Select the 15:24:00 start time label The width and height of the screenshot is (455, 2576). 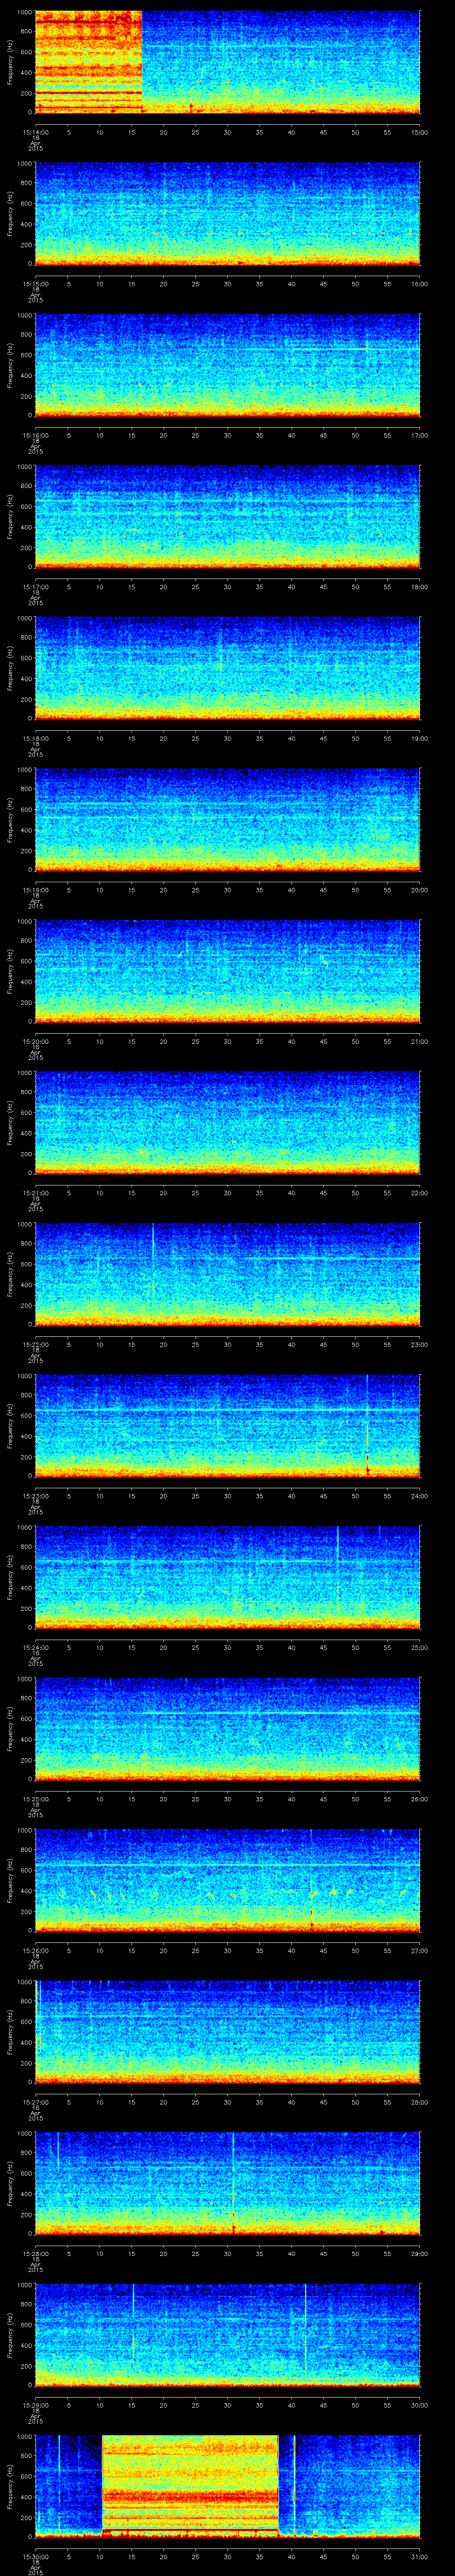[35, 1647]
